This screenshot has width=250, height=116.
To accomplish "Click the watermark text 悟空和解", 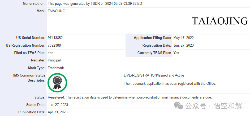I will (x=228, y=106).
